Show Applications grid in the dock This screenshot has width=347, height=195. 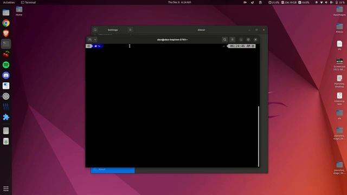[x=6, y=188]
